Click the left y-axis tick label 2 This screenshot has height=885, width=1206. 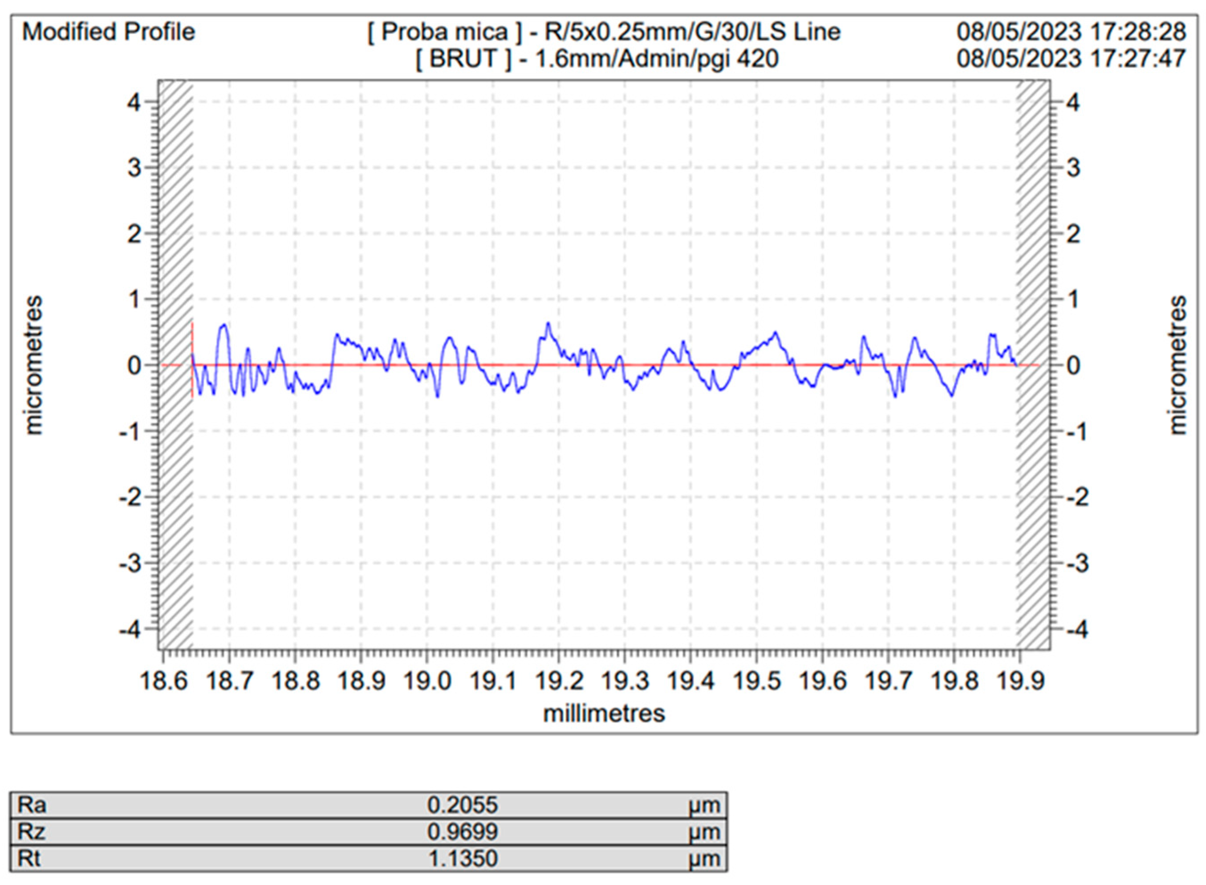pos(134,233)
